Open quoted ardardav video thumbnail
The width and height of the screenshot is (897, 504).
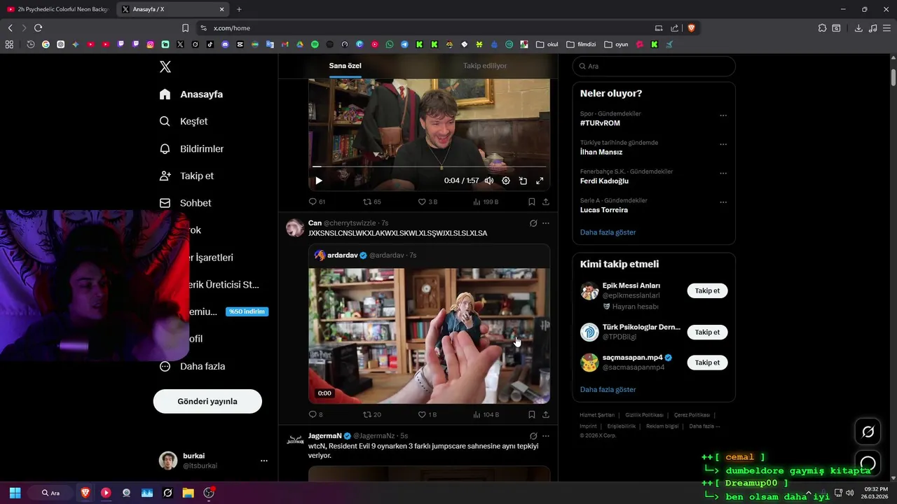tap(429, 335)
